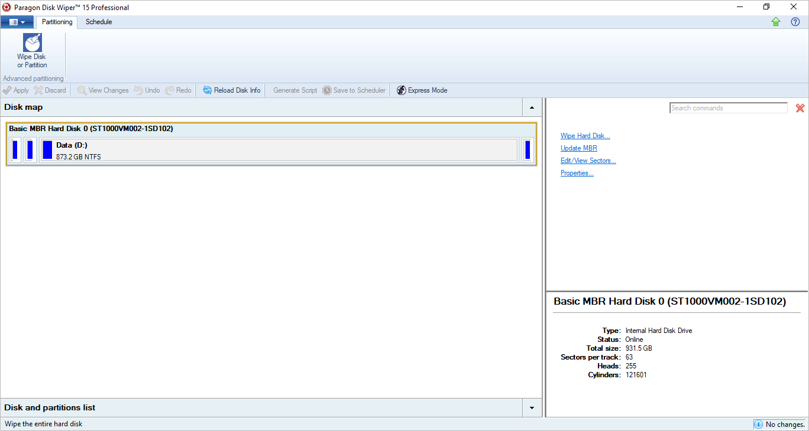
Task: Click the Discard toolbar button
Action: pyautogui.click(x=50, y=90)
